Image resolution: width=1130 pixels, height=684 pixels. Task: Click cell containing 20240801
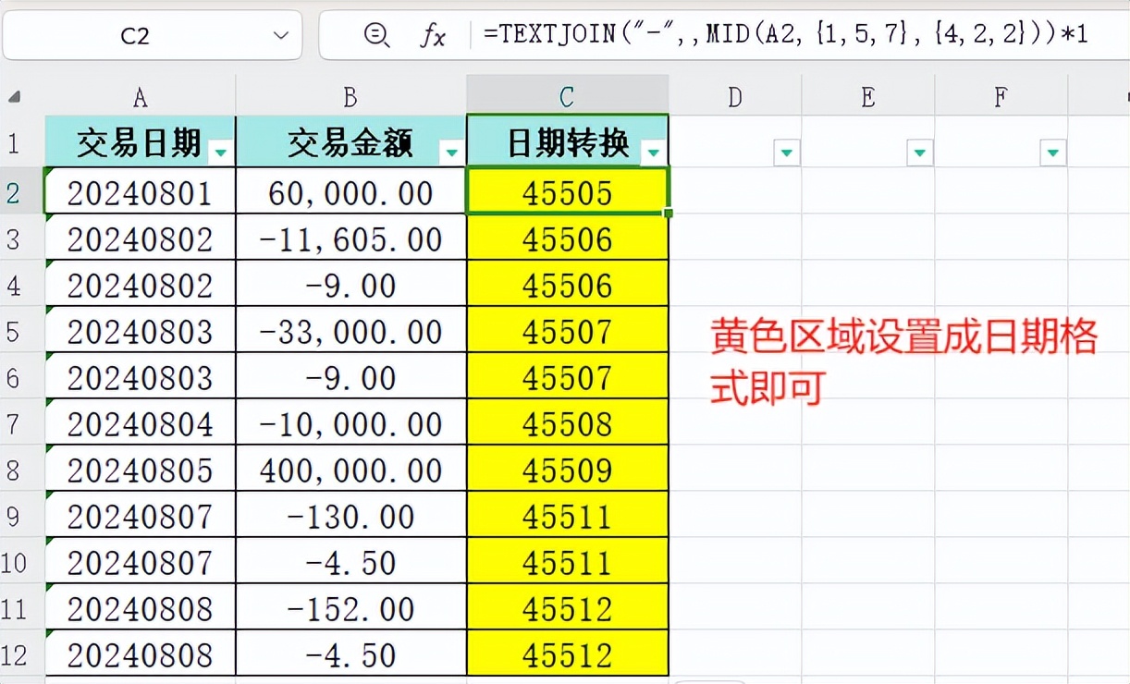(x=141, y=191)
